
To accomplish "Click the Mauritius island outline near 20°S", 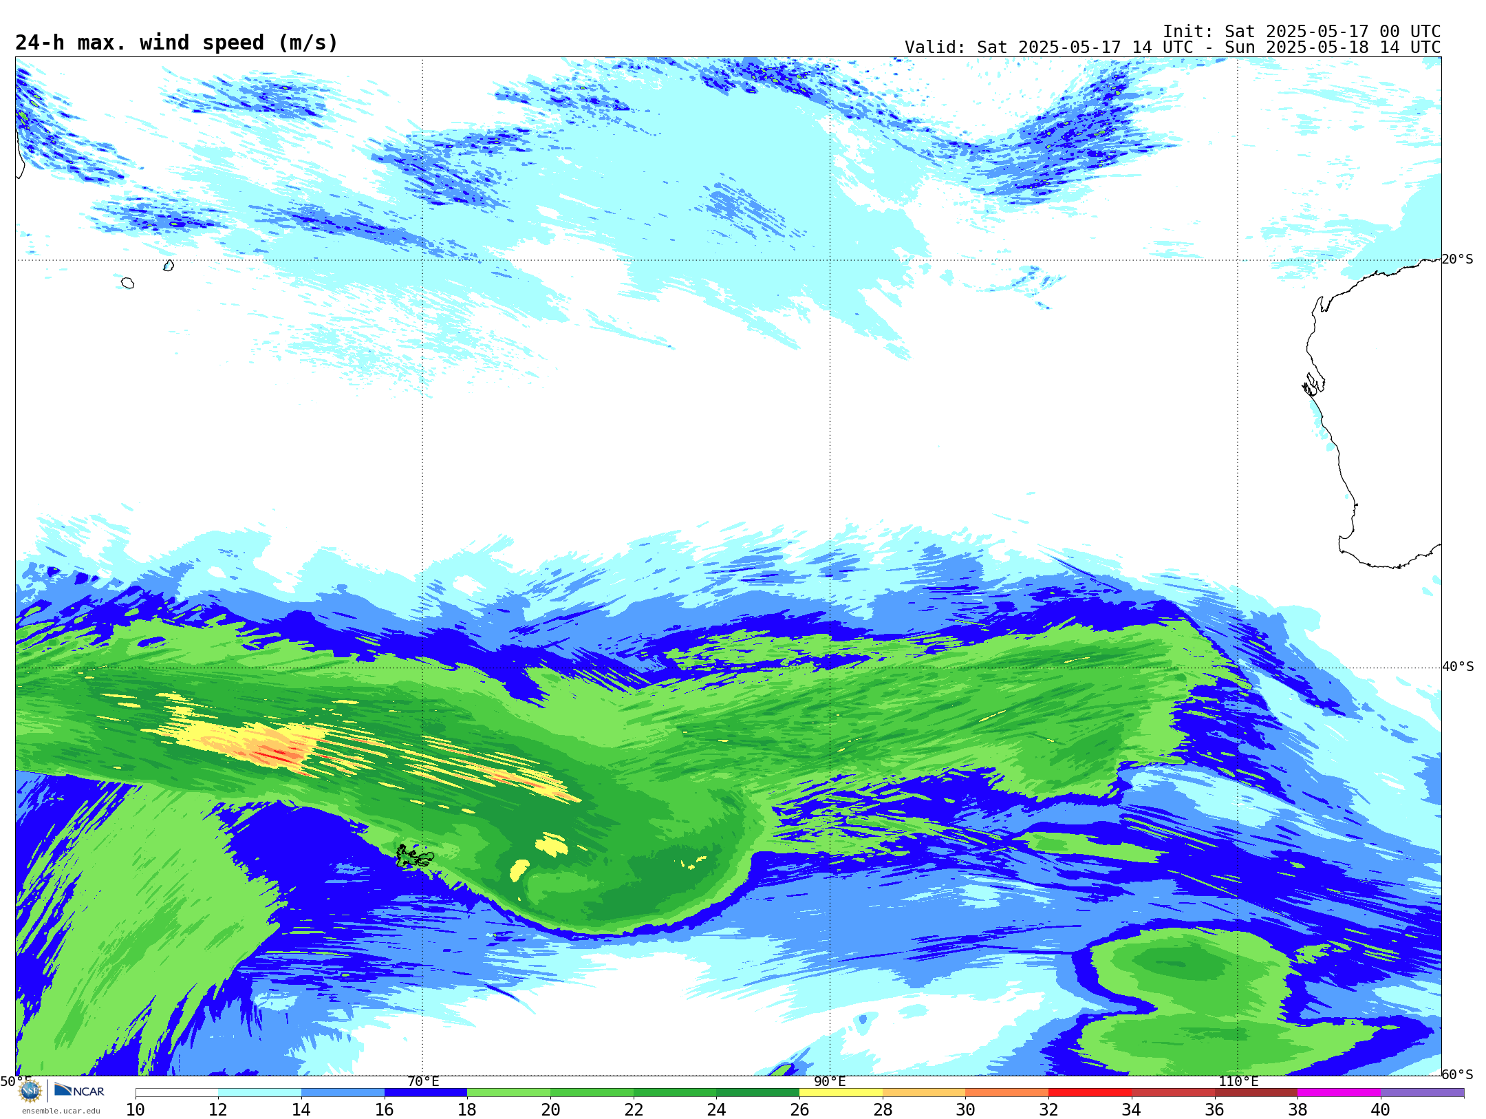I will (169, 265).
